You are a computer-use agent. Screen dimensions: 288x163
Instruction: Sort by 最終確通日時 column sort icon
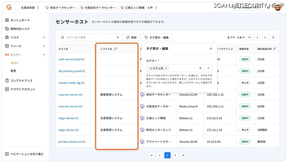point(274,49)
